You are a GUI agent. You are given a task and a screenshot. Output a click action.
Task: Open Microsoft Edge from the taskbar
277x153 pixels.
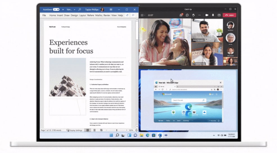click(x=147, y=135)
